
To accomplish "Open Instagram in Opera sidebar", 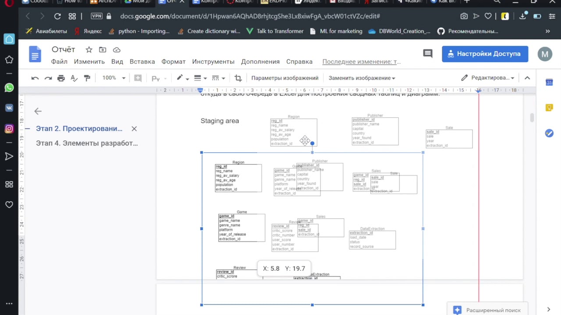I will pos(9,129).
